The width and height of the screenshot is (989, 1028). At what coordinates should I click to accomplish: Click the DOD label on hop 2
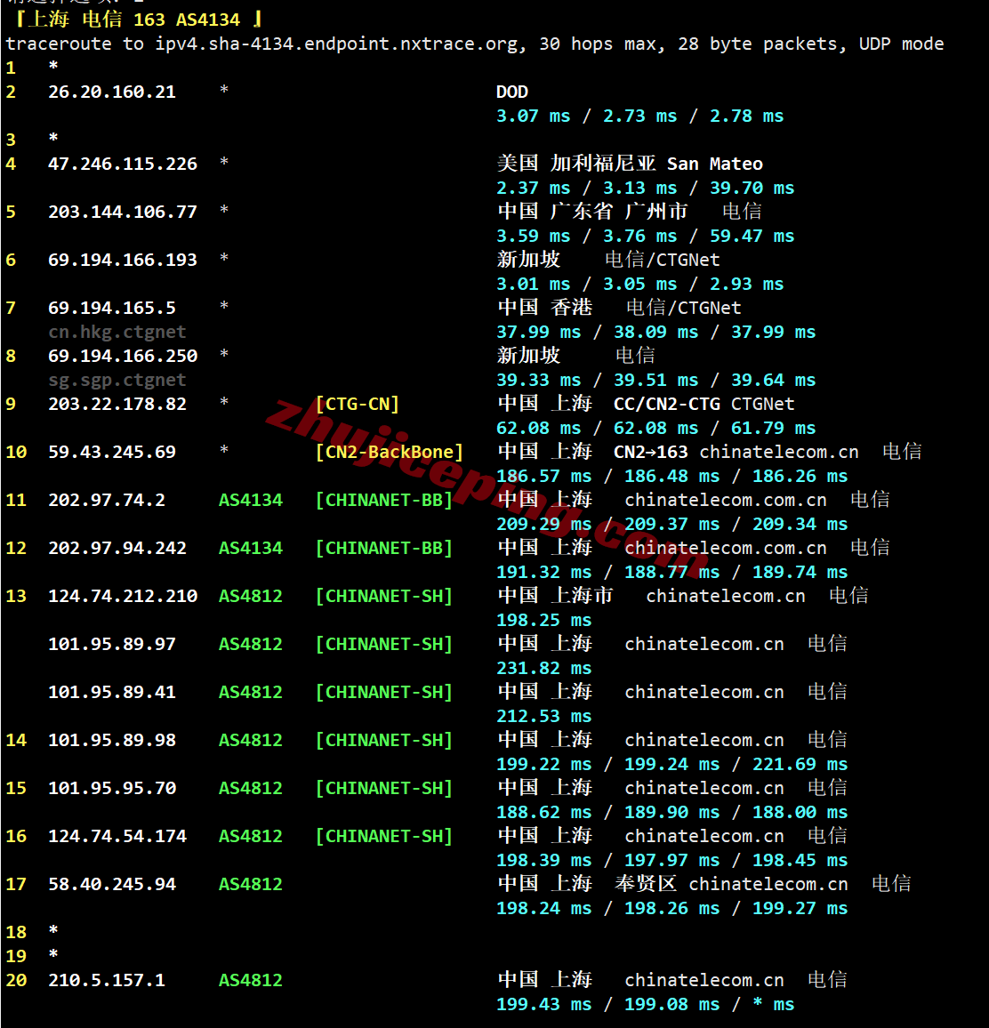[512, 92]
